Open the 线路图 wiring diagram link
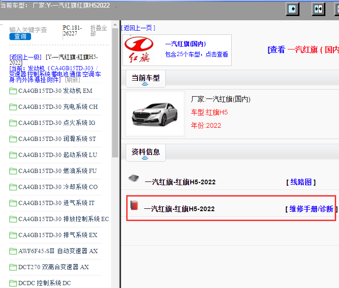 pyautogui.click(x=301, y=182)
